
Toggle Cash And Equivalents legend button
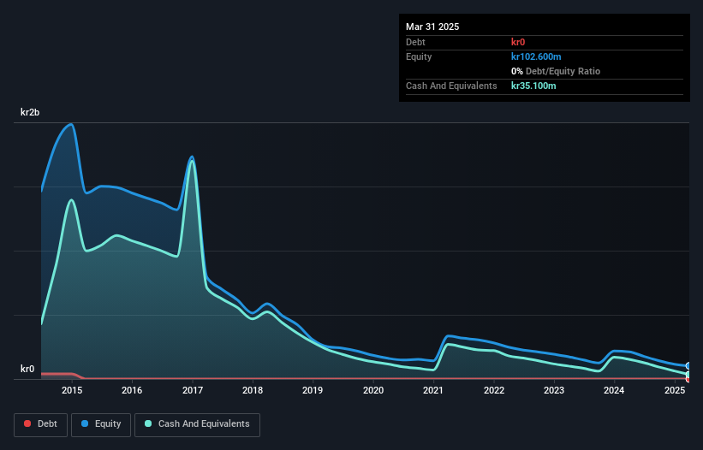click(197, 424)
